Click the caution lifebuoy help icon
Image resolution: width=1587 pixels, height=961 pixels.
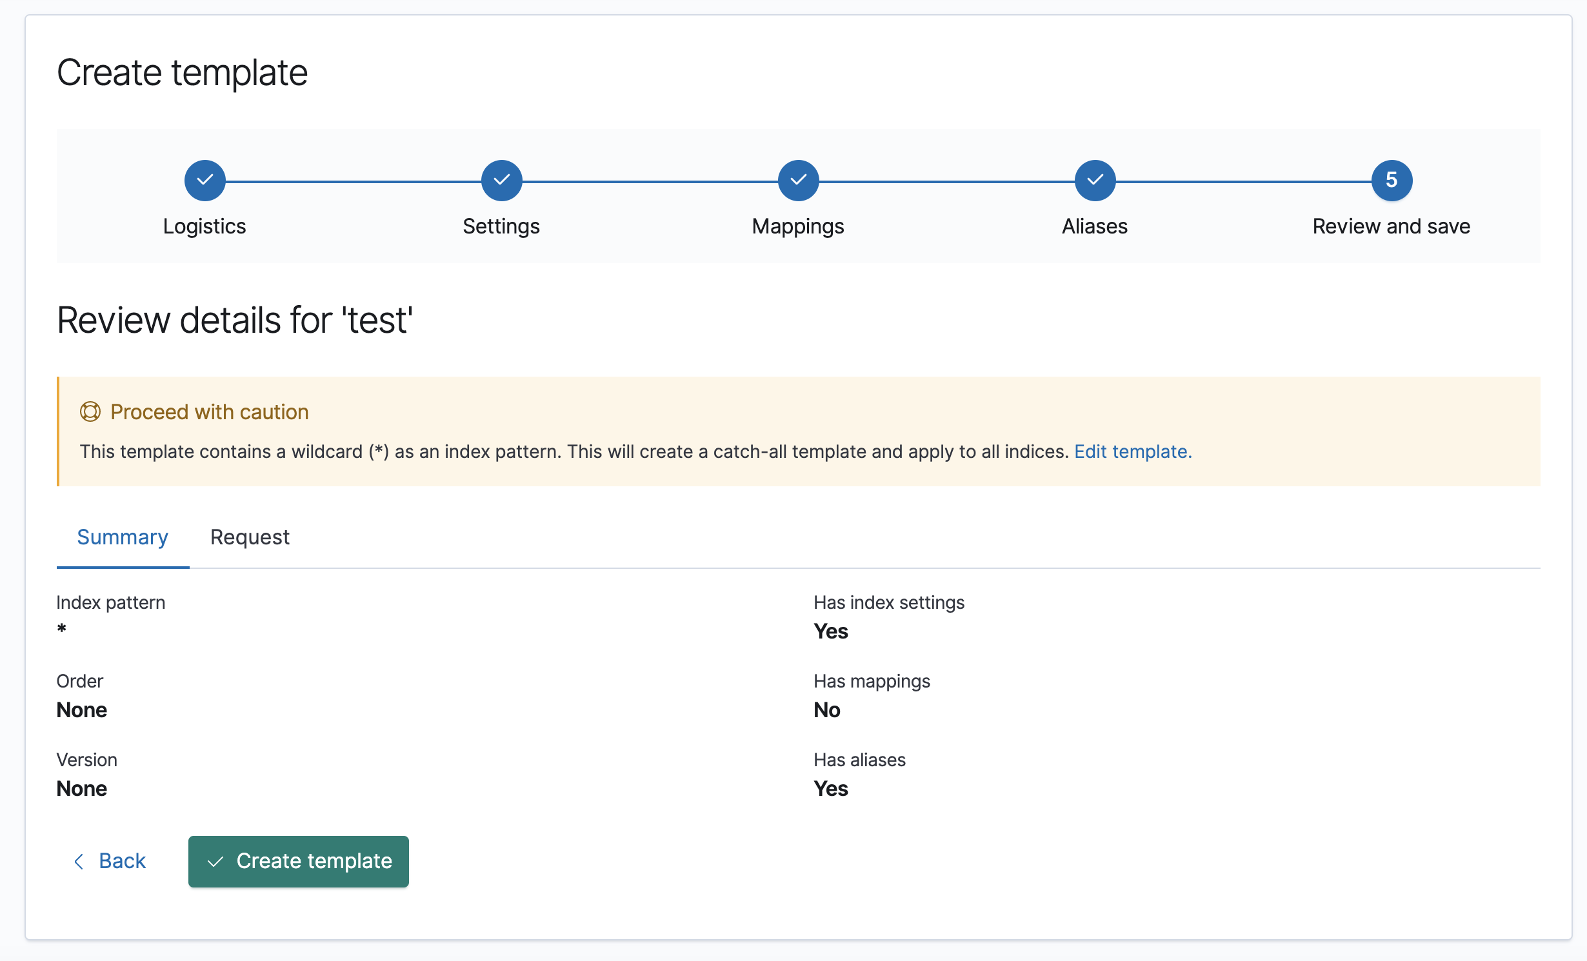tap(90, 411)
